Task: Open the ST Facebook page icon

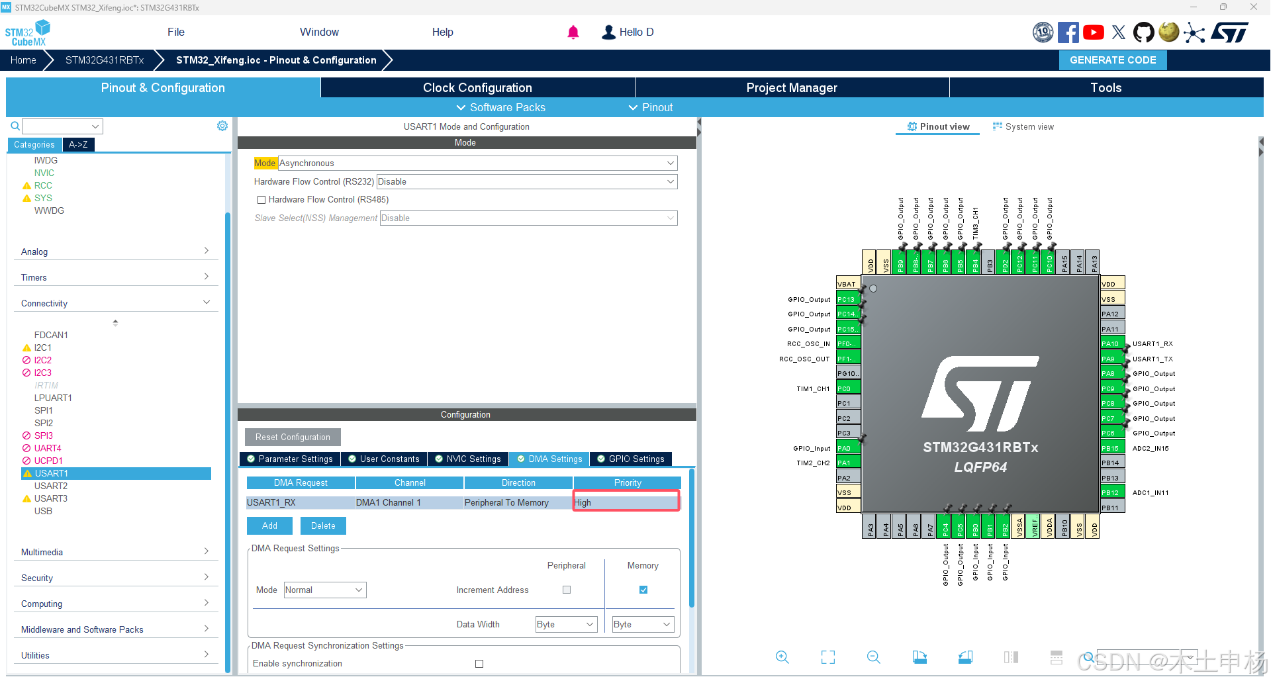Action: 1068,32
